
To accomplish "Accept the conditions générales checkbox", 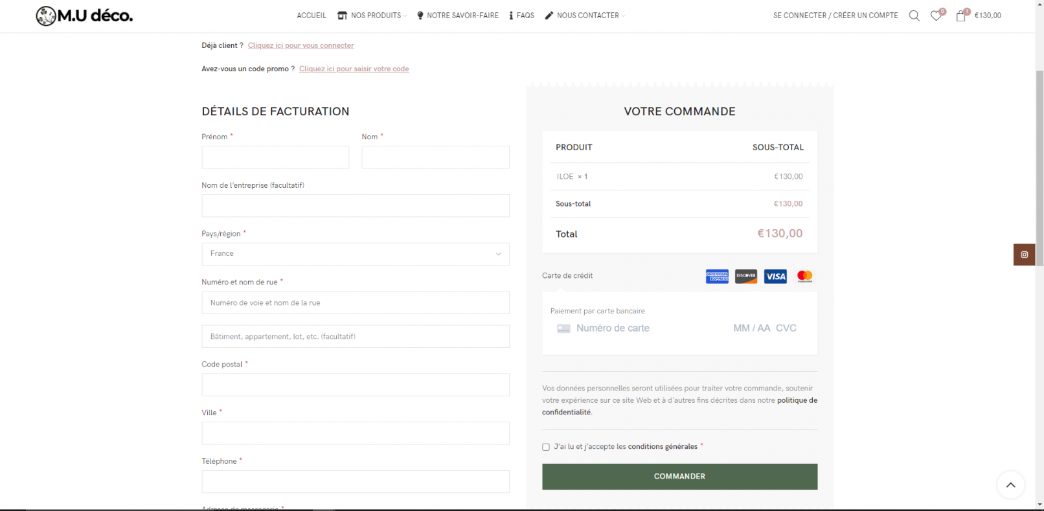I will [546, 447].
